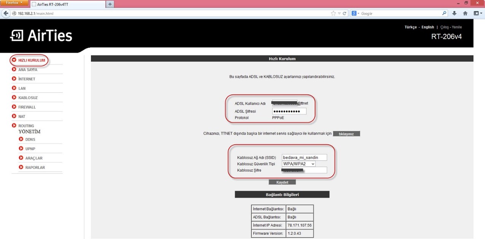Viewport: 485px width, 239px height.
Task: Click the red arrow icon beside DDNS
Action: pos(21,139)
